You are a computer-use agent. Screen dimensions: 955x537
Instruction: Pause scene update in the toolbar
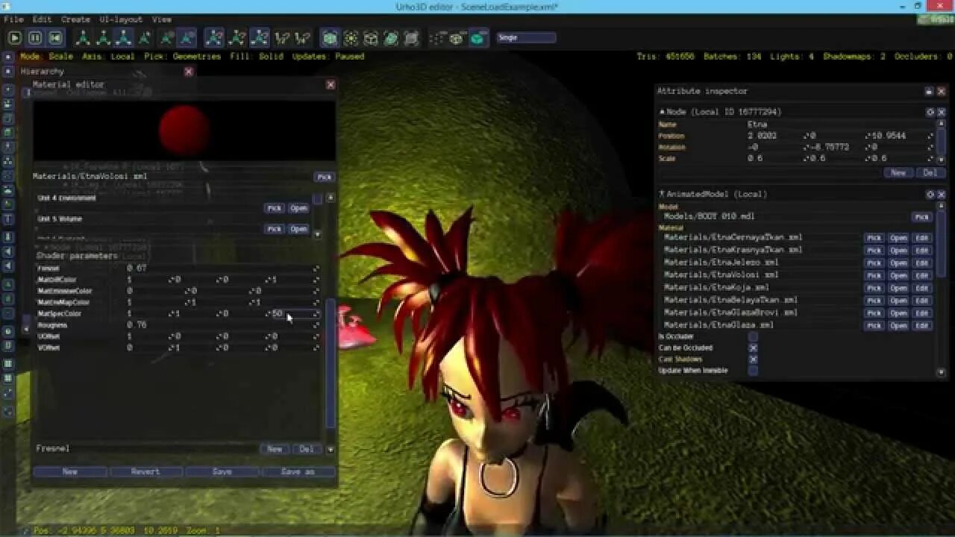34,37
